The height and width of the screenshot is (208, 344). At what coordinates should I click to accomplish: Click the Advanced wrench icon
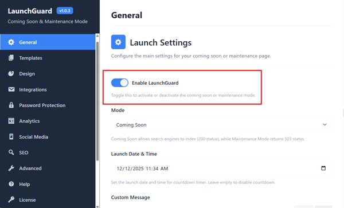(x=11, y=168)
